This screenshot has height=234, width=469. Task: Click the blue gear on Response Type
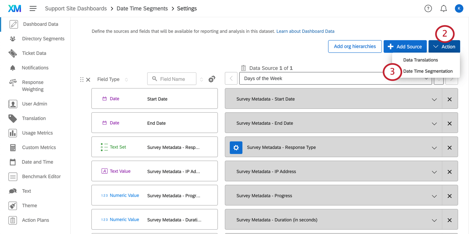click(x=236, y=148)
